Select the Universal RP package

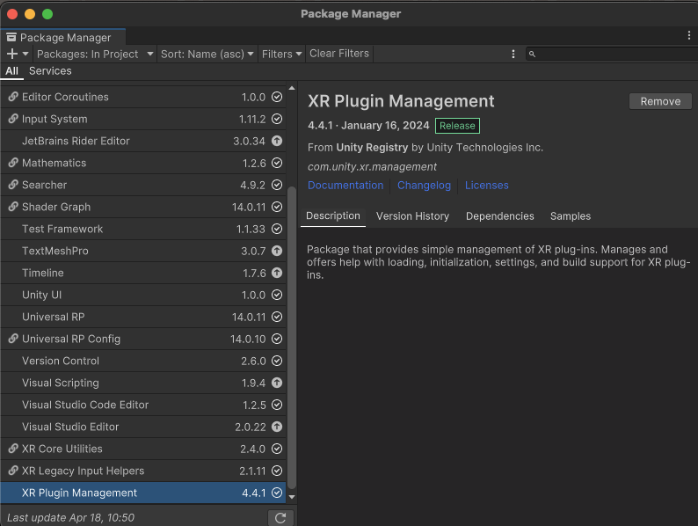point(143,317)
